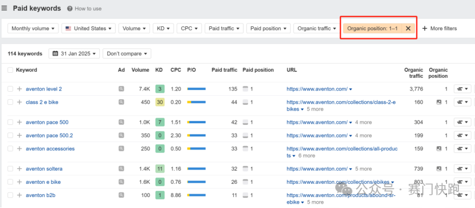This screenshot has height=208, width=475.
Task: Click the Ad magnifier icon for aventon level 2
Action: click(x=121, y=89)
